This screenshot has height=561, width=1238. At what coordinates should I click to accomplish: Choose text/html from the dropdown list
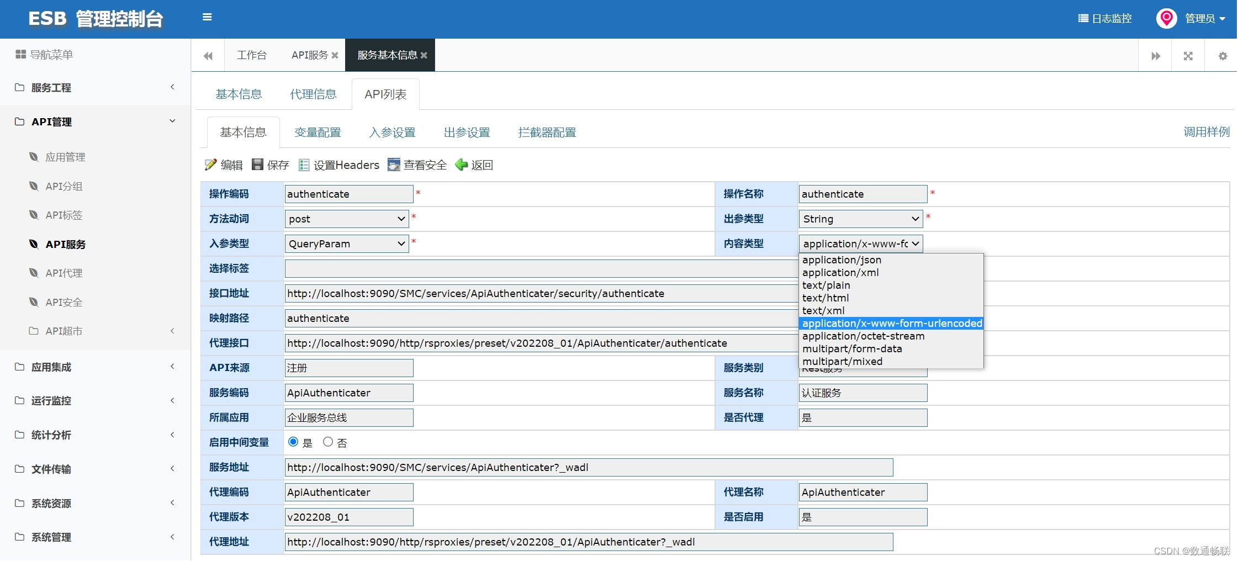(891, 298)
